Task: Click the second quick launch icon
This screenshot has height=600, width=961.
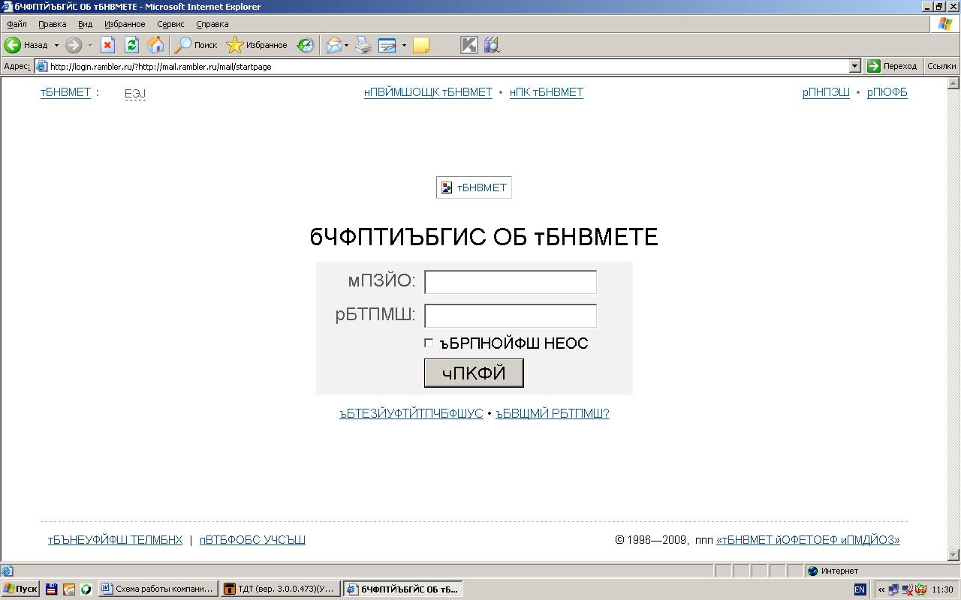Action: click(x=69, y=589)
